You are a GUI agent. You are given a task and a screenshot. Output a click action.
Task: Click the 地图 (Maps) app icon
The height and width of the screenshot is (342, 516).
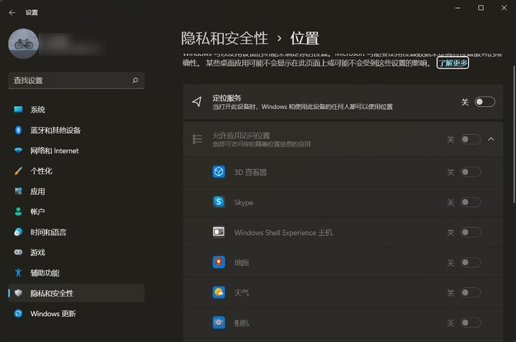219,262
